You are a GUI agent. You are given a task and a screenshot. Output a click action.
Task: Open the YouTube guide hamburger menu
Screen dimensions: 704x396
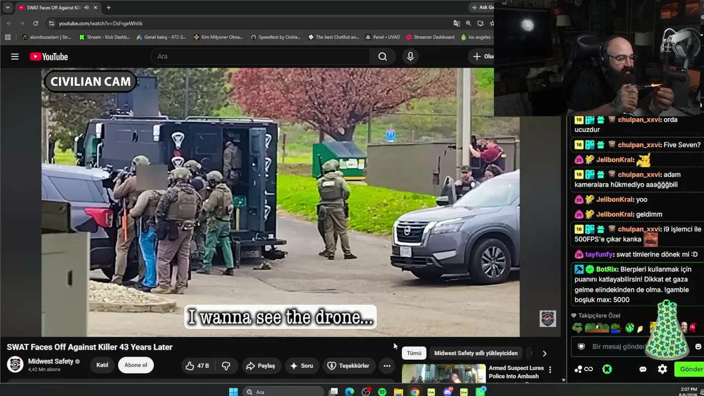pos(15,57)
